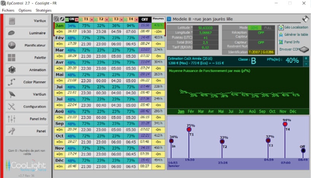Open the Palette section

point(27,57)
